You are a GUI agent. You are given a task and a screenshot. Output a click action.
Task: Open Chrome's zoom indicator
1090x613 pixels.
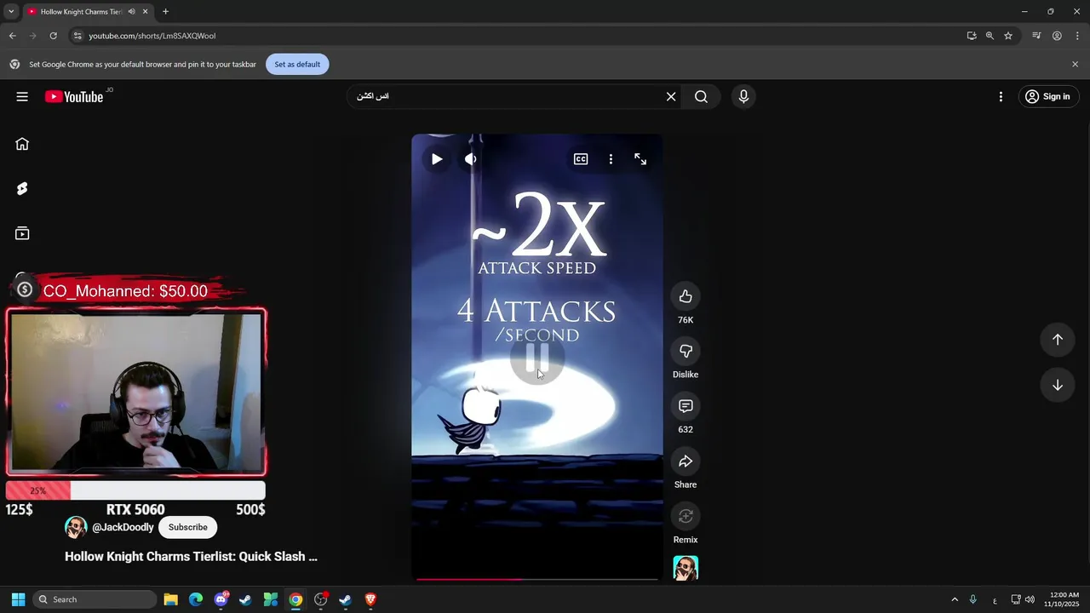[990, 36]
